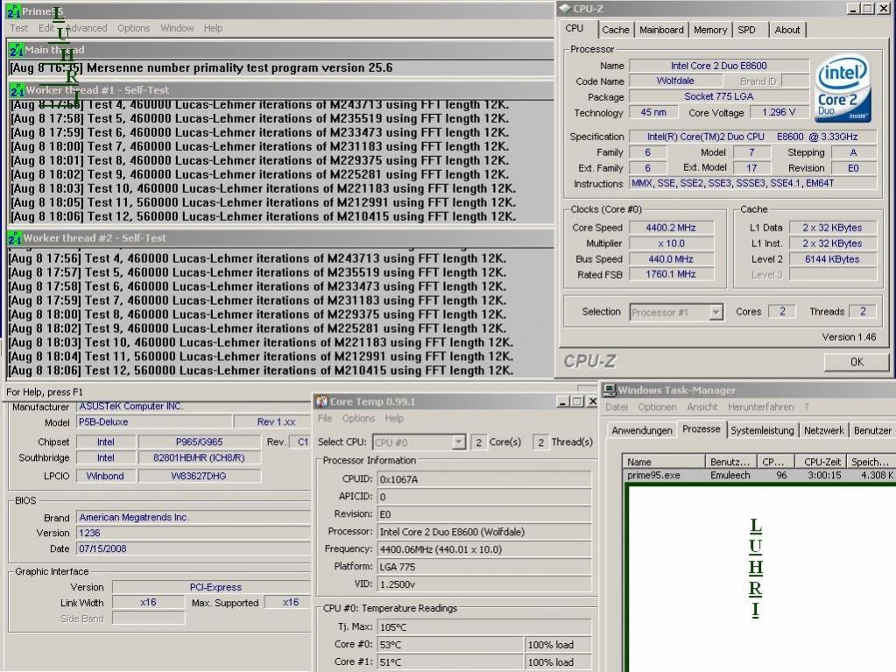This screenshot has width=896, height=672.
Task: Click the Bus Speed value 440.0 MHz
Action: [x=671, y=259]
